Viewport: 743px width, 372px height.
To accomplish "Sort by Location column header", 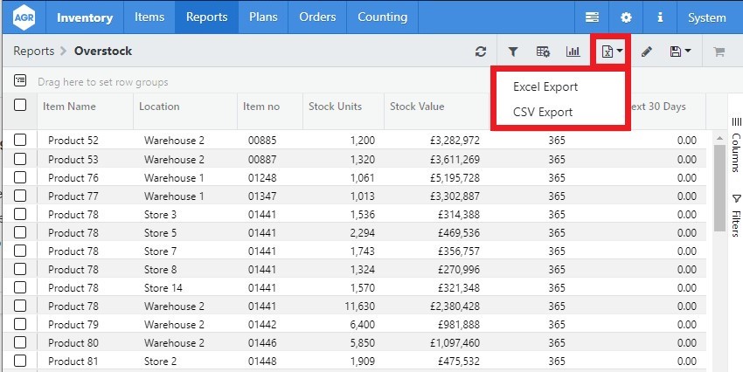I will 159,107.
